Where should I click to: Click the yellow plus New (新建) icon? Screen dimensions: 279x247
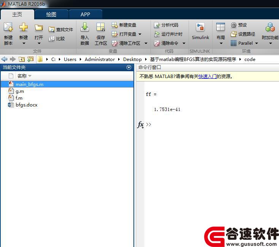click(24, 27)
